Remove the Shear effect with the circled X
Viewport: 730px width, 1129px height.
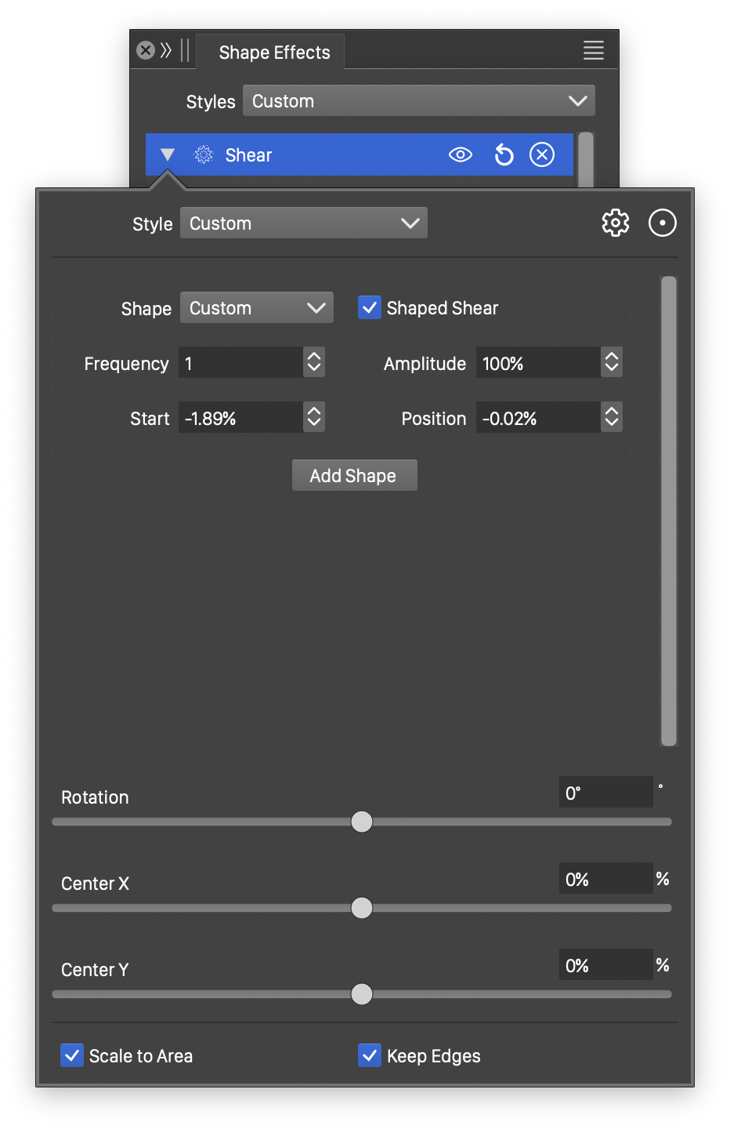click(x=542, y=155)
